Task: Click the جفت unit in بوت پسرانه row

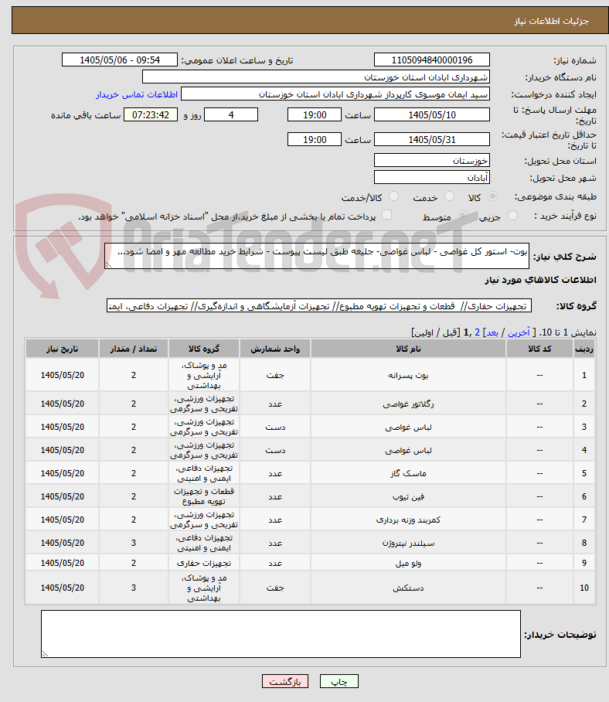Action: click(x=275, y=375)
